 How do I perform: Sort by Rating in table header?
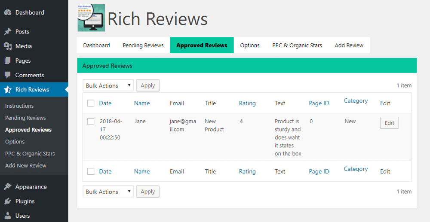(x=247, y=103)
